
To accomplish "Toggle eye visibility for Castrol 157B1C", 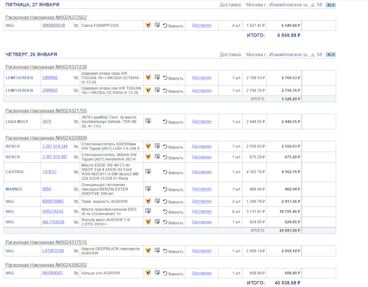I will pos(76,172).
